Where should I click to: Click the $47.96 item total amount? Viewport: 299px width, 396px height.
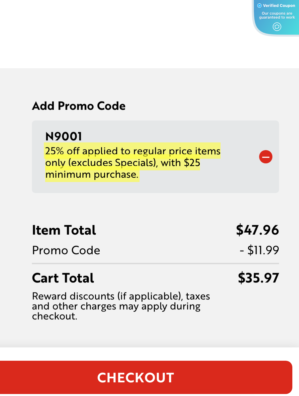[257, 230]
